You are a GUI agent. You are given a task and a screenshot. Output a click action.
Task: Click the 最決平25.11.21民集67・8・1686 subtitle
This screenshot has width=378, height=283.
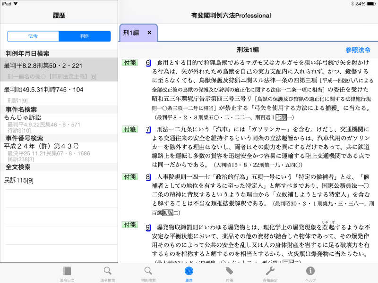coord(49,154)
